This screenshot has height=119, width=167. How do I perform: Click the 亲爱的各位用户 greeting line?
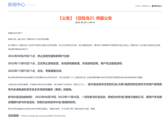coord(15,33)
